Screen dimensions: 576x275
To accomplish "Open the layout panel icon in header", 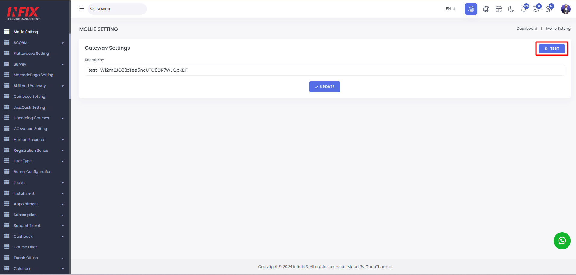I will point(499,9).
